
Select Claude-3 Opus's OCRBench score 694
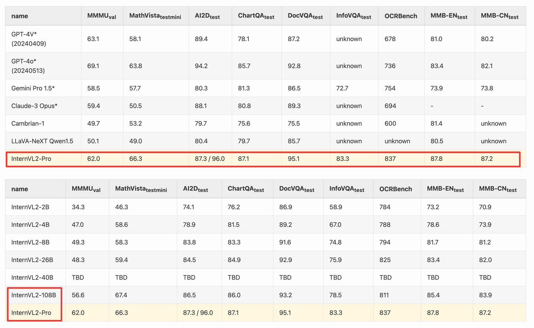390,106
